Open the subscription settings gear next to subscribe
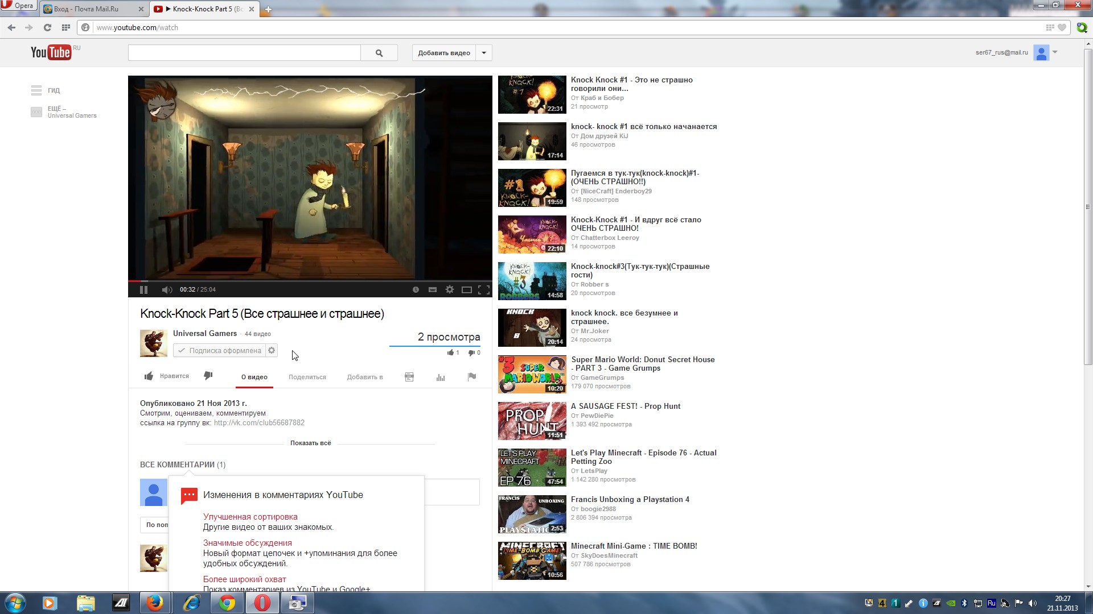This screenshot has height=614, width=1093. tap(272, 351)
